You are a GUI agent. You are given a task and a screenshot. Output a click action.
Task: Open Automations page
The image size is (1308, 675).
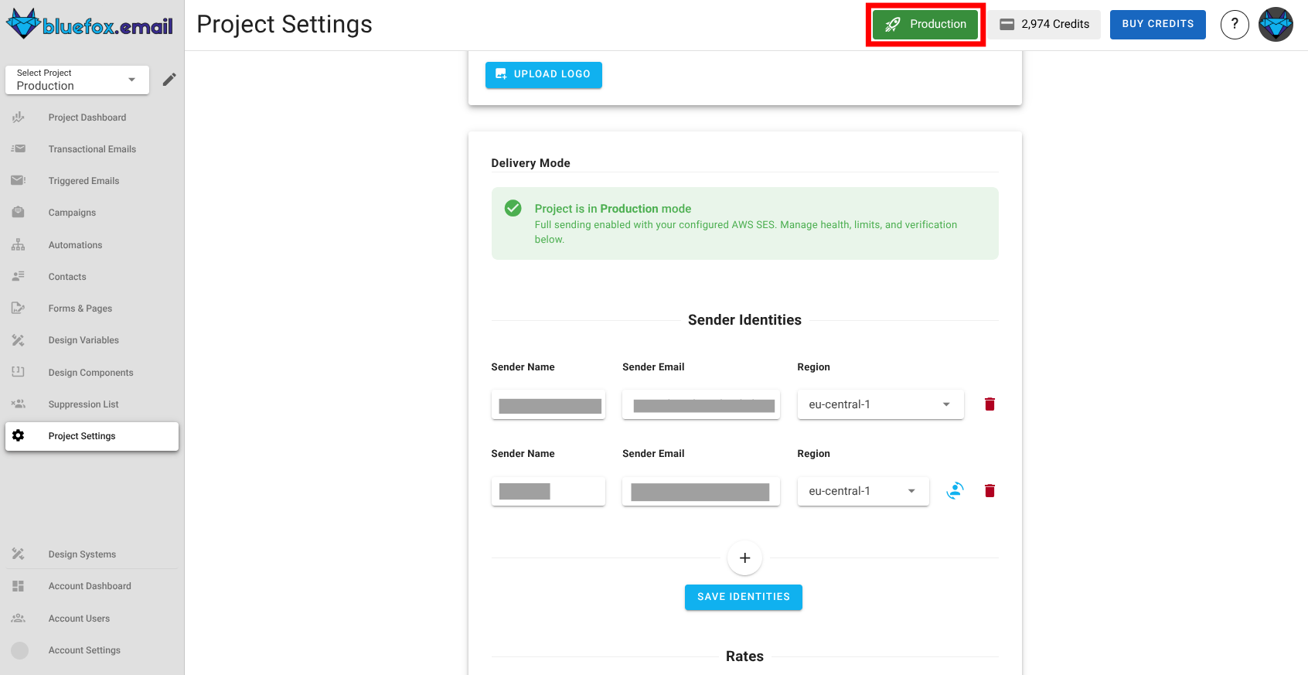(75, 245)
